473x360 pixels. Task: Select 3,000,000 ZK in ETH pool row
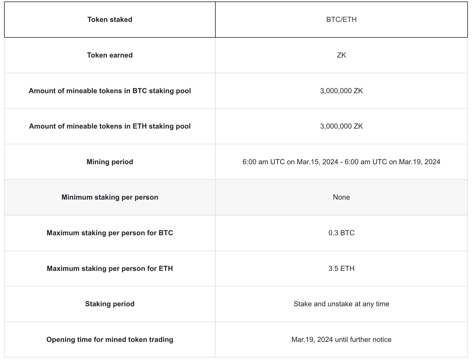[341, 126]
